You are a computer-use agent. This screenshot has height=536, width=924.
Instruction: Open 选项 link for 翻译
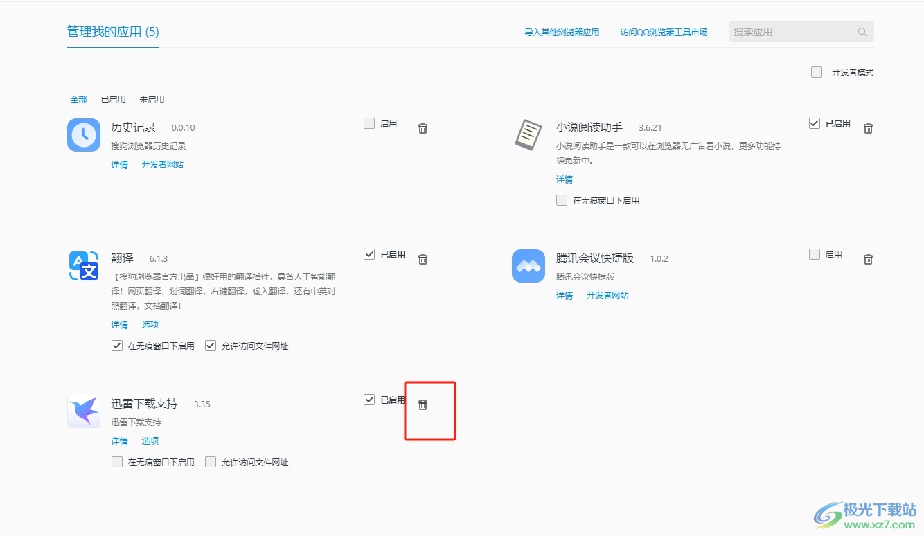[x=150, y=325]
